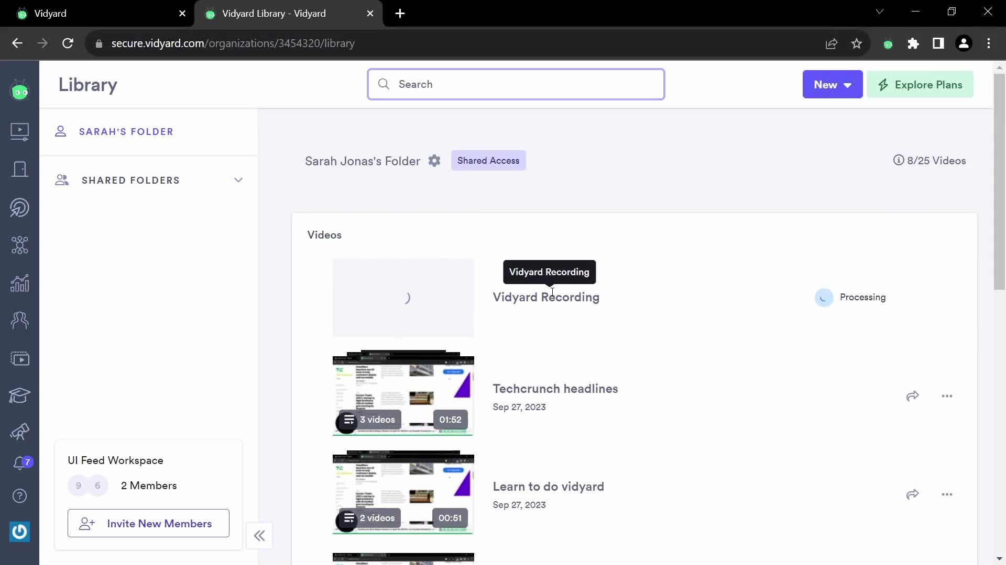1006x565 pixels.
Task: Open the integrations hexagon sidebar icon
Action: [20, 245]
